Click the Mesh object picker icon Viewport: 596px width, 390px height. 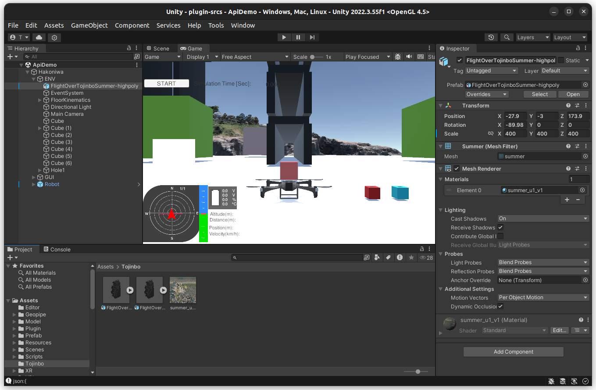pos(585,156)
